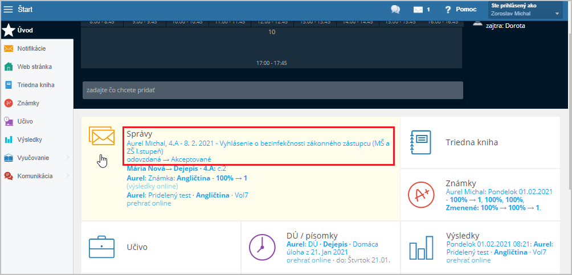Select Úvod star item in sidebar
572x275 pixels.
tap(37, 30)
